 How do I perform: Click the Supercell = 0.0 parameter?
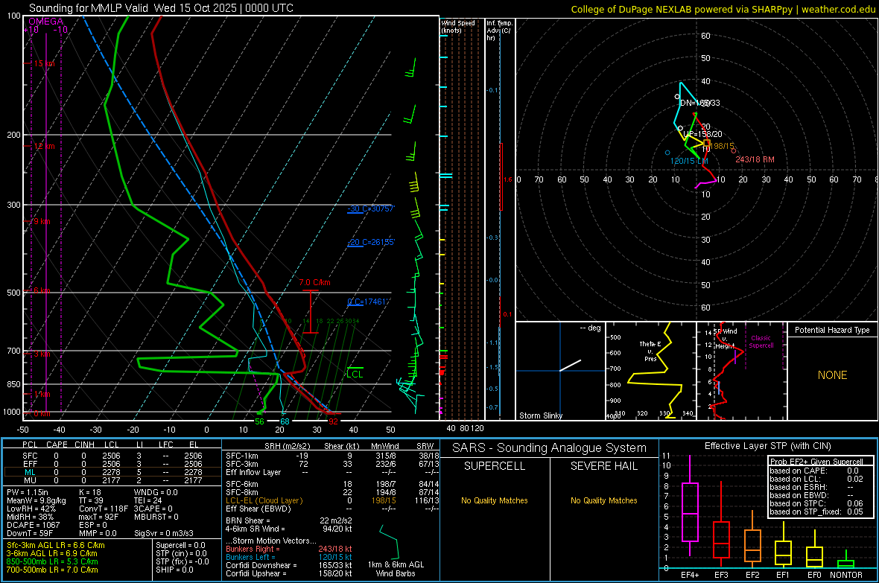[x=180, y=545]
